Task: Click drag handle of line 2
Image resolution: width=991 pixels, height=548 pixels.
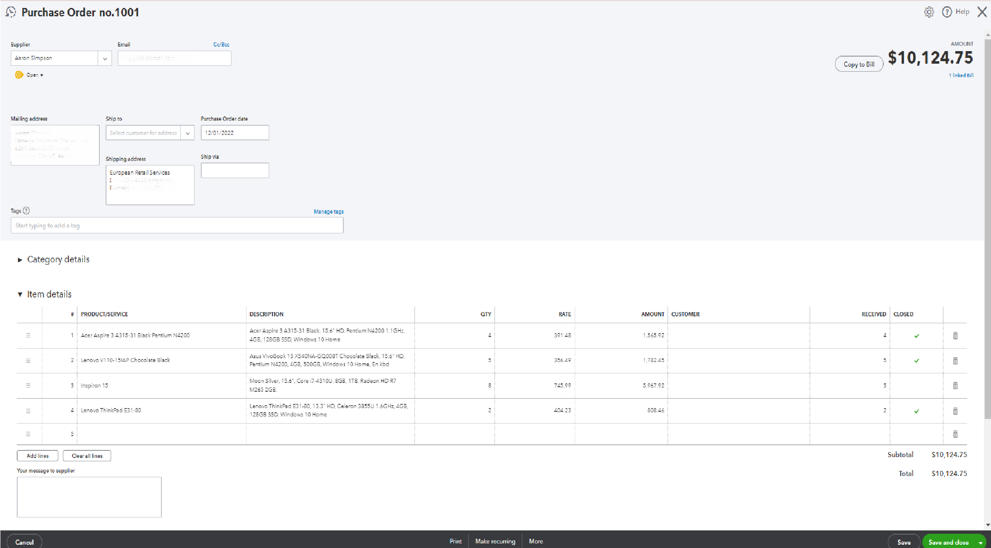Action: pyautogui.click(x=28, y=360)
